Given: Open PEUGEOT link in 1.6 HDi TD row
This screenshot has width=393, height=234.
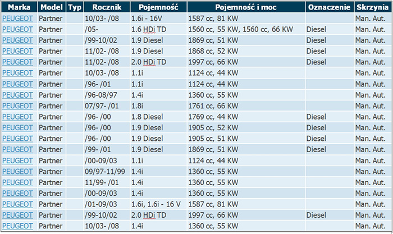Looking at the screenshot, I should (17, 29).
